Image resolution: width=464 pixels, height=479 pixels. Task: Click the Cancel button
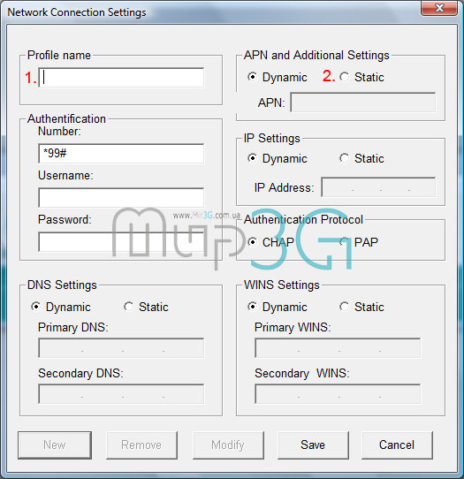click(x=397, y=445)
